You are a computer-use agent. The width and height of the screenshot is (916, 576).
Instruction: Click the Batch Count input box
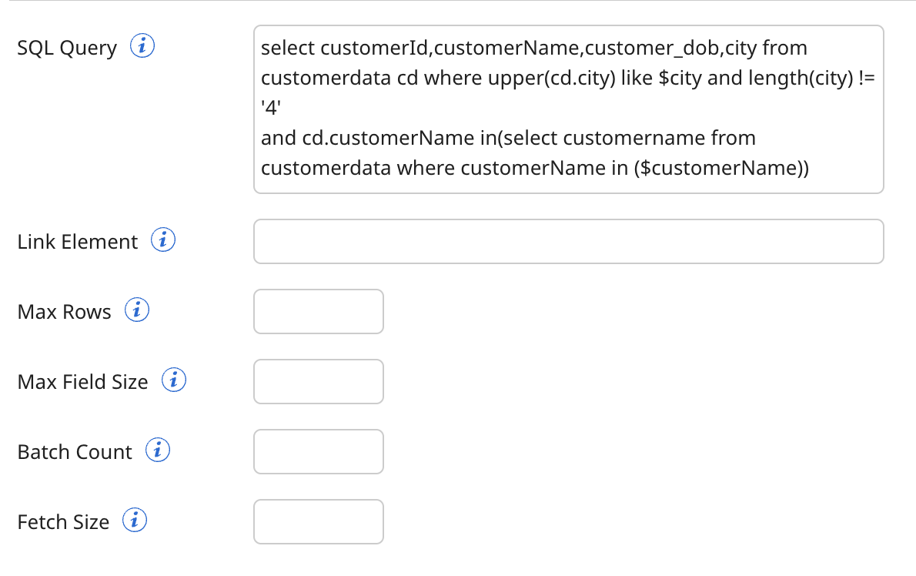click(x=318, y=451)
